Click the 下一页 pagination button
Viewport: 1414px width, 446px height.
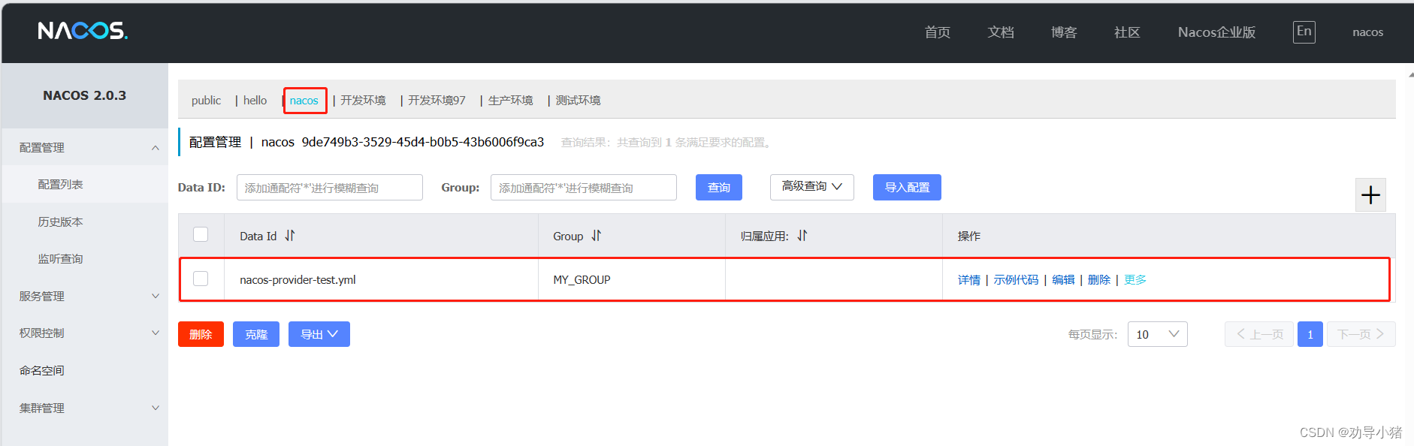[1361, 334]
